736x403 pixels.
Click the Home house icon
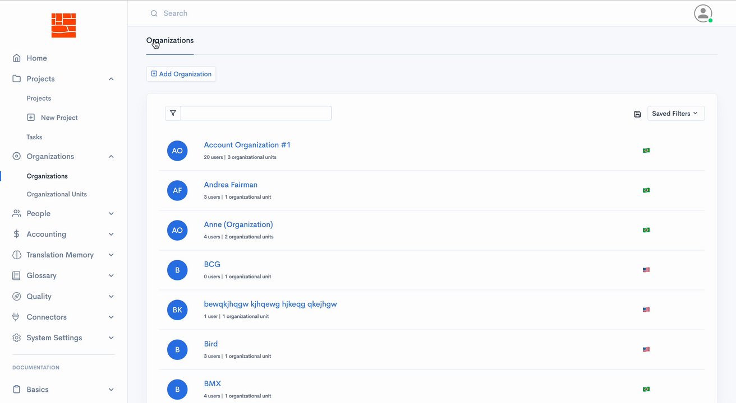(17, 58)
